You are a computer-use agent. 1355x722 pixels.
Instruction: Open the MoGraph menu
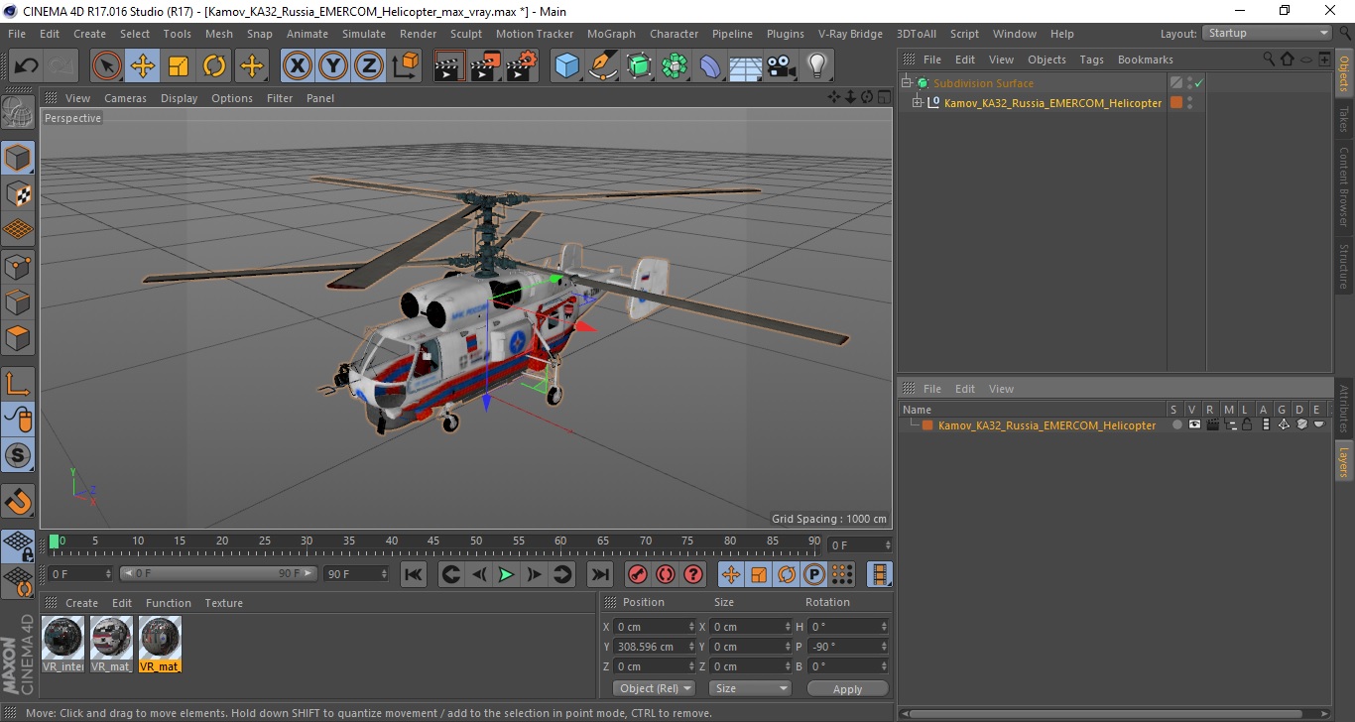click(x=611, y=34)
